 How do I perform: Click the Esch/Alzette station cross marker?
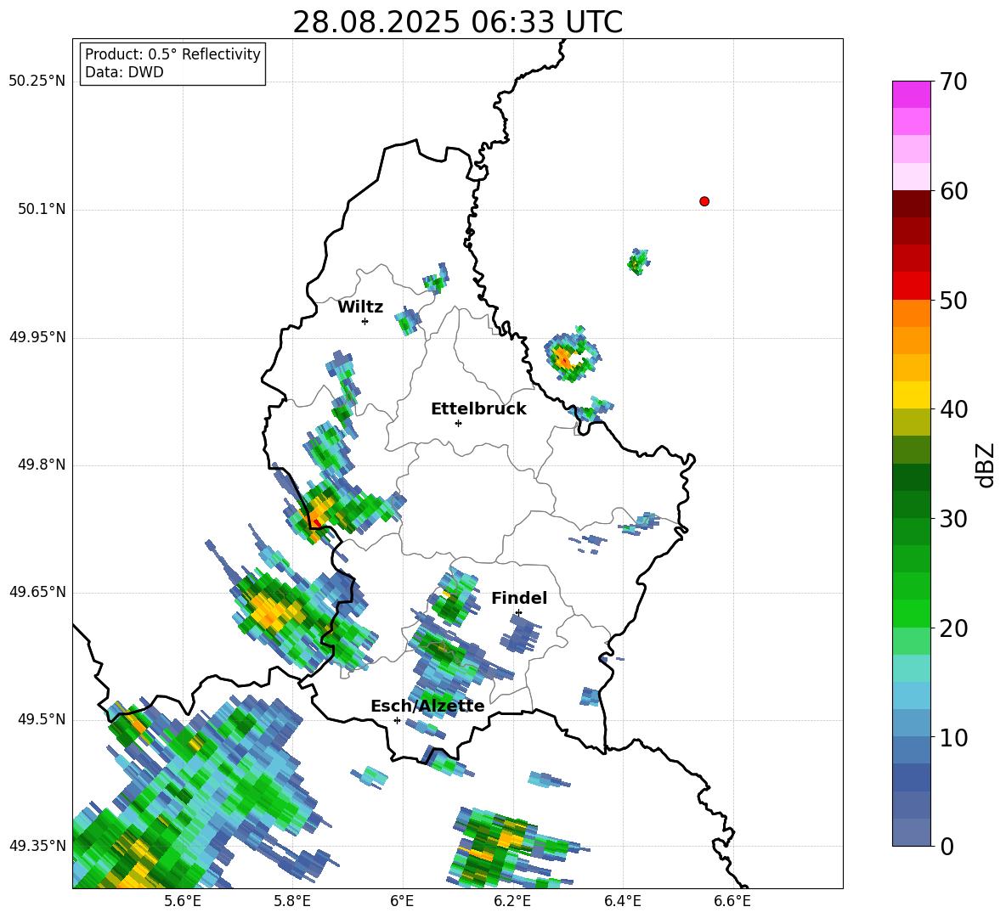pos(397,720)
